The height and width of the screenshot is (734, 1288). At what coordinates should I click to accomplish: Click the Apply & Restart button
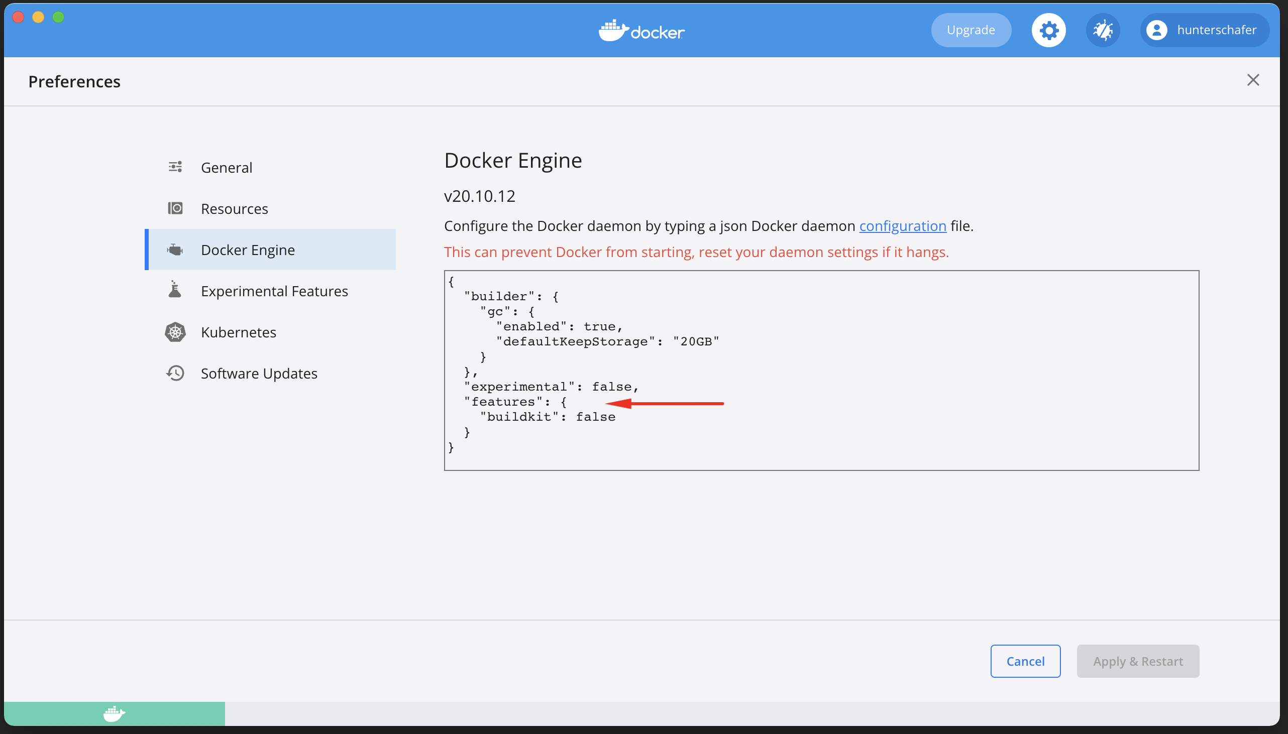tap(1138, 661)
